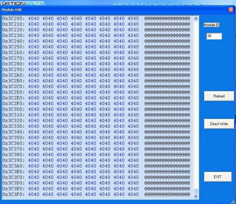Viewport: 236px width, 204px height.
Task: Select address 0x3C210 row label
Action: point(13,24)
